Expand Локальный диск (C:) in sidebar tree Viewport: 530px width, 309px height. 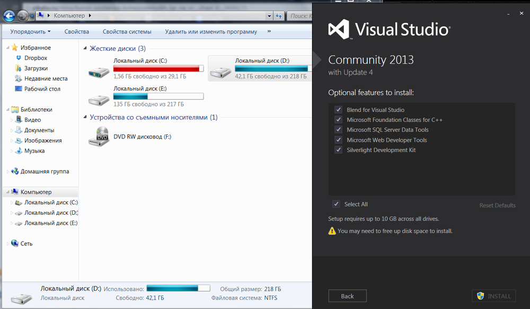click(12, 202)
